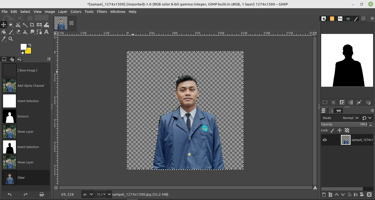Convert selection to path icon
Viewport: 375px width, 200px height.
click(359, 102)
